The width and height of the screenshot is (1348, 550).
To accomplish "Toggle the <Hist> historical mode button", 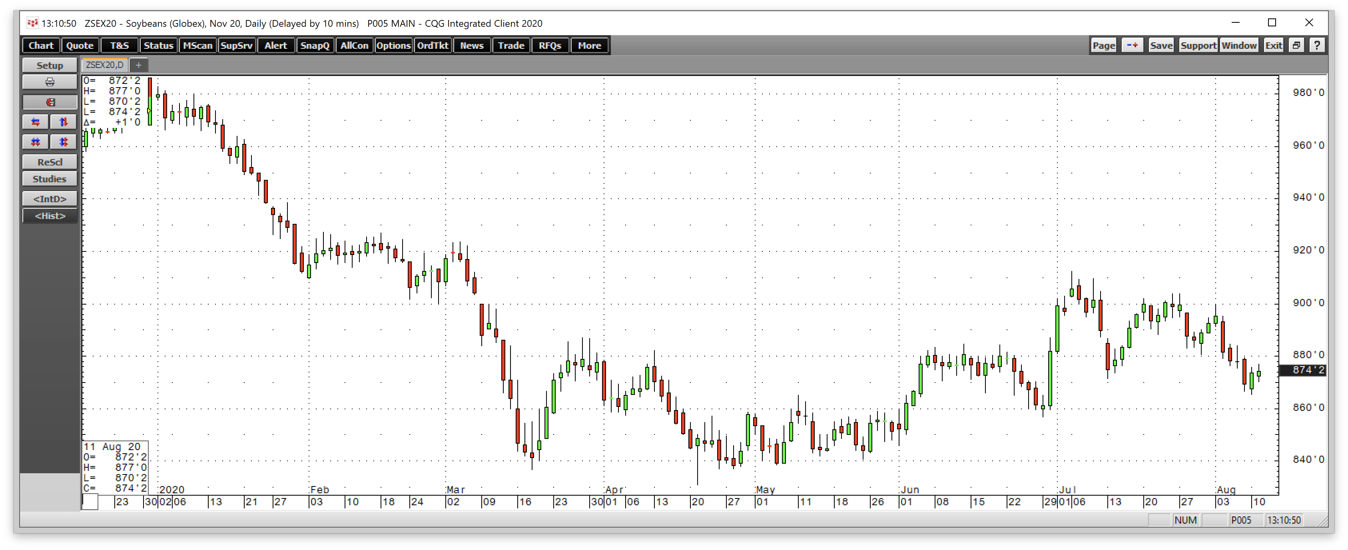I will (x=50, y=215).
